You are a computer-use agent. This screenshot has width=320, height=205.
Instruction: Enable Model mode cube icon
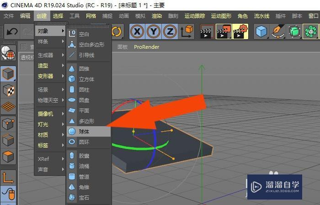tap(8, 74)
